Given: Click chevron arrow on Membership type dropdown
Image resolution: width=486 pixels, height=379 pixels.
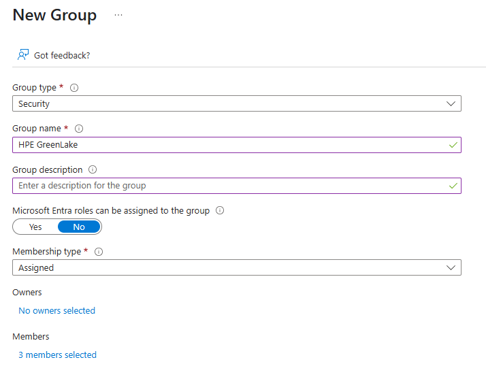Looking at the screenshot, I should pyautogui.click(x=451, y=267).
